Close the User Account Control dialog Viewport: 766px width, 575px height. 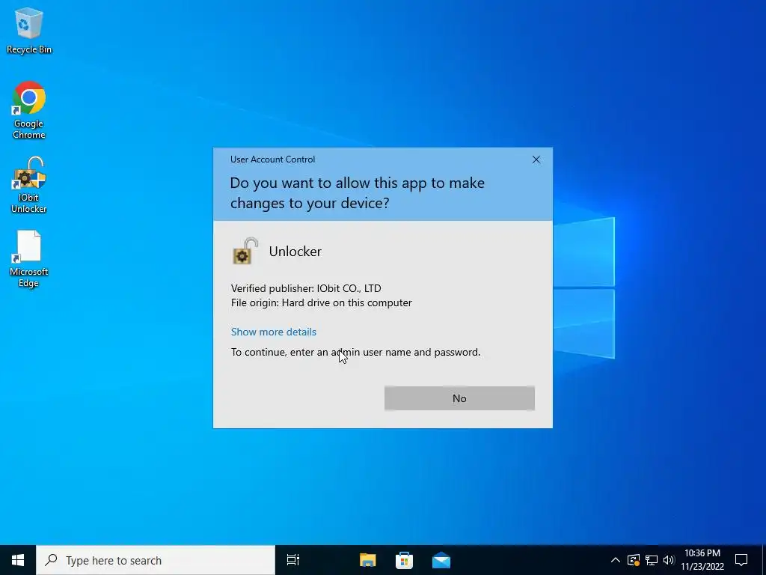[x=536, y=159]
